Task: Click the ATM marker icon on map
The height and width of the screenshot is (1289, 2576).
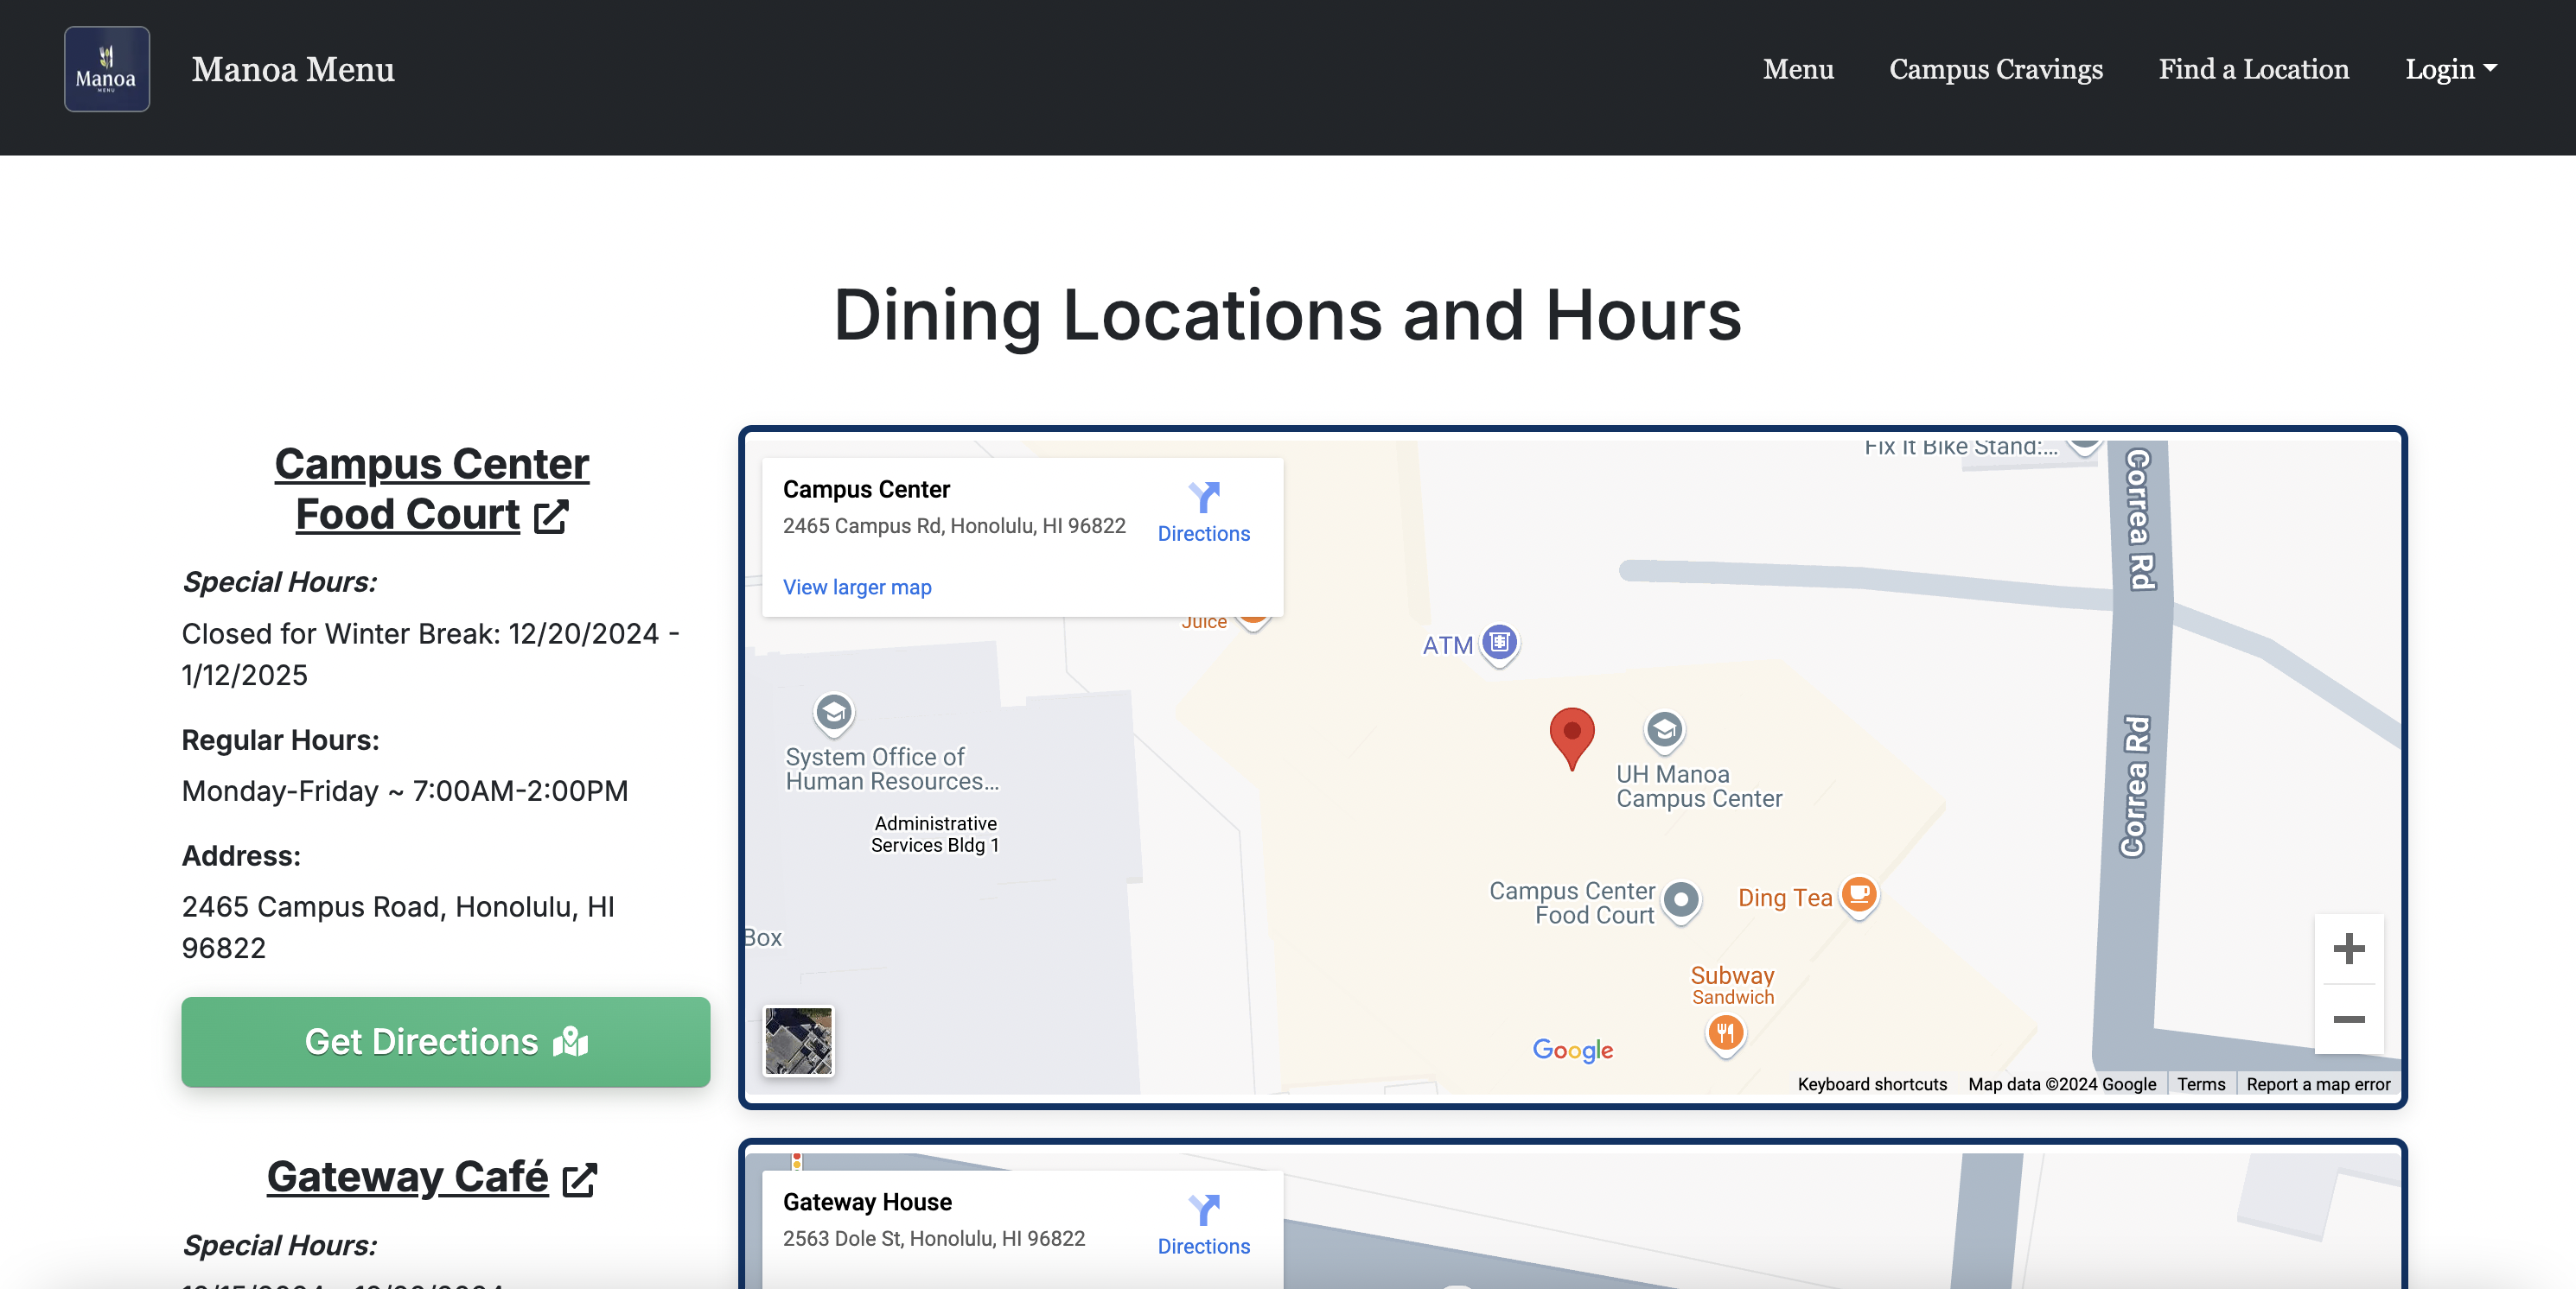Action: 1499,643
